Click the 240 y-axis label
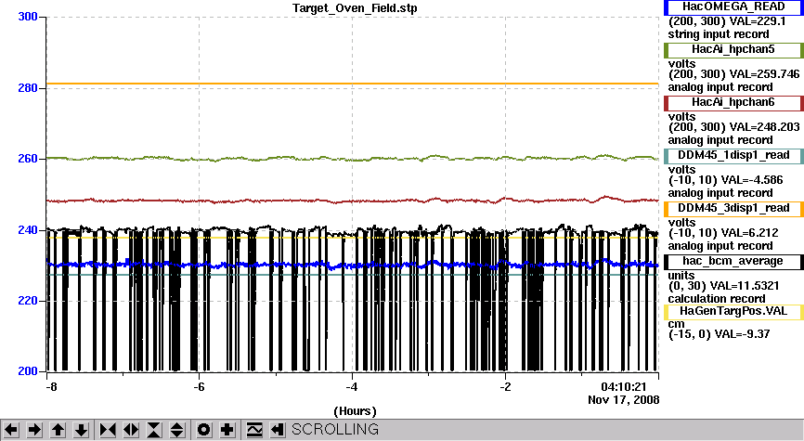This screenshot has width=804, height=441. tap(27, 229)
